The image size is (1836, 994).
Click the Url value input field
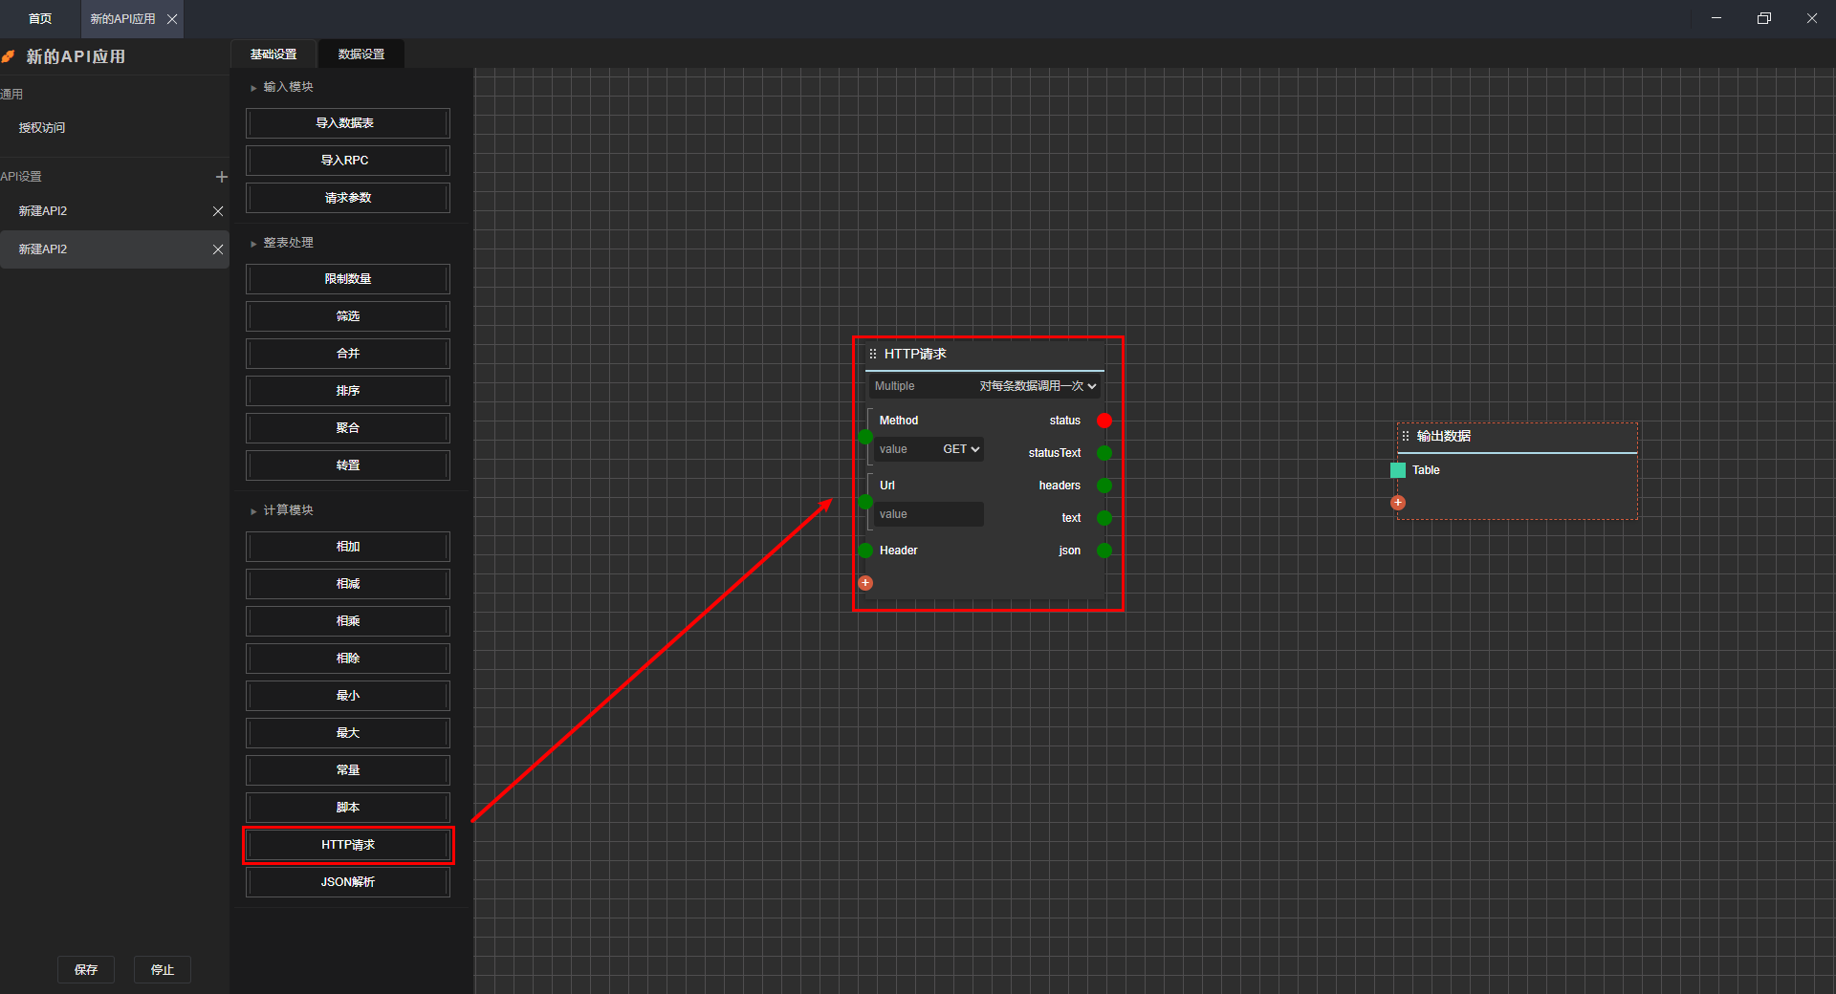click(x=928, y=514)
